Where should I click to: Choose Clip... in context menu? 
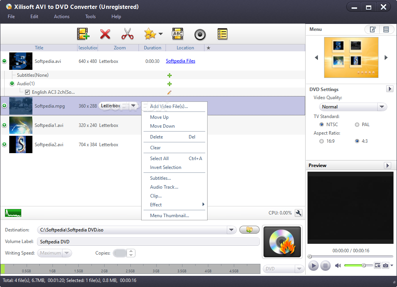174,196
